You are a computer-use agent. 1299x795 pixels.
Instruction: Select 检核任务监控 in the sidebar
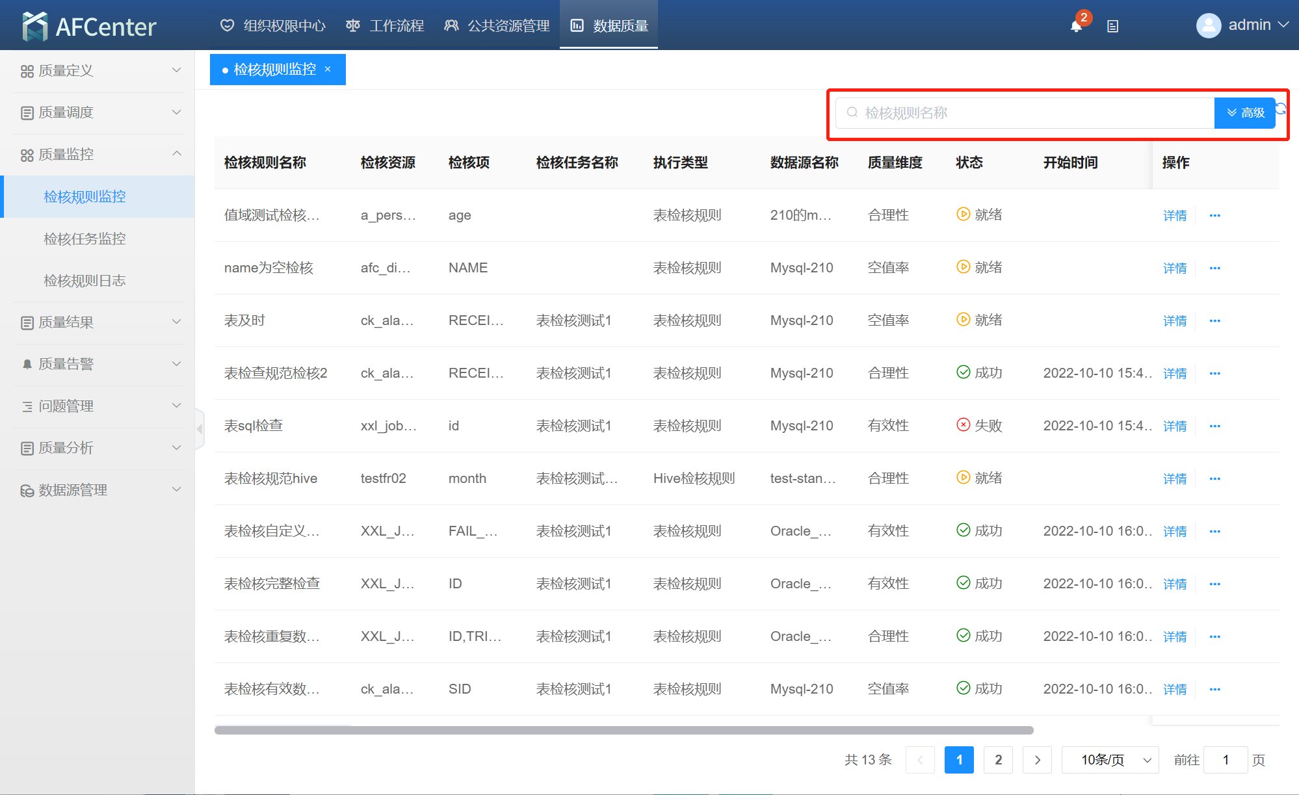tap(85, 239)
